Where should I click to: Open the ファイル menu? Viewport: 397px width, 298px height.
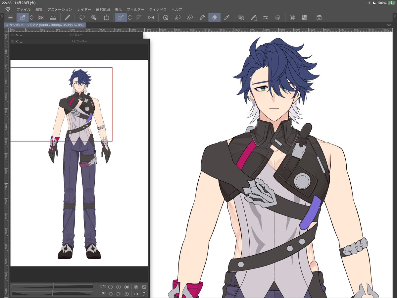24,9
